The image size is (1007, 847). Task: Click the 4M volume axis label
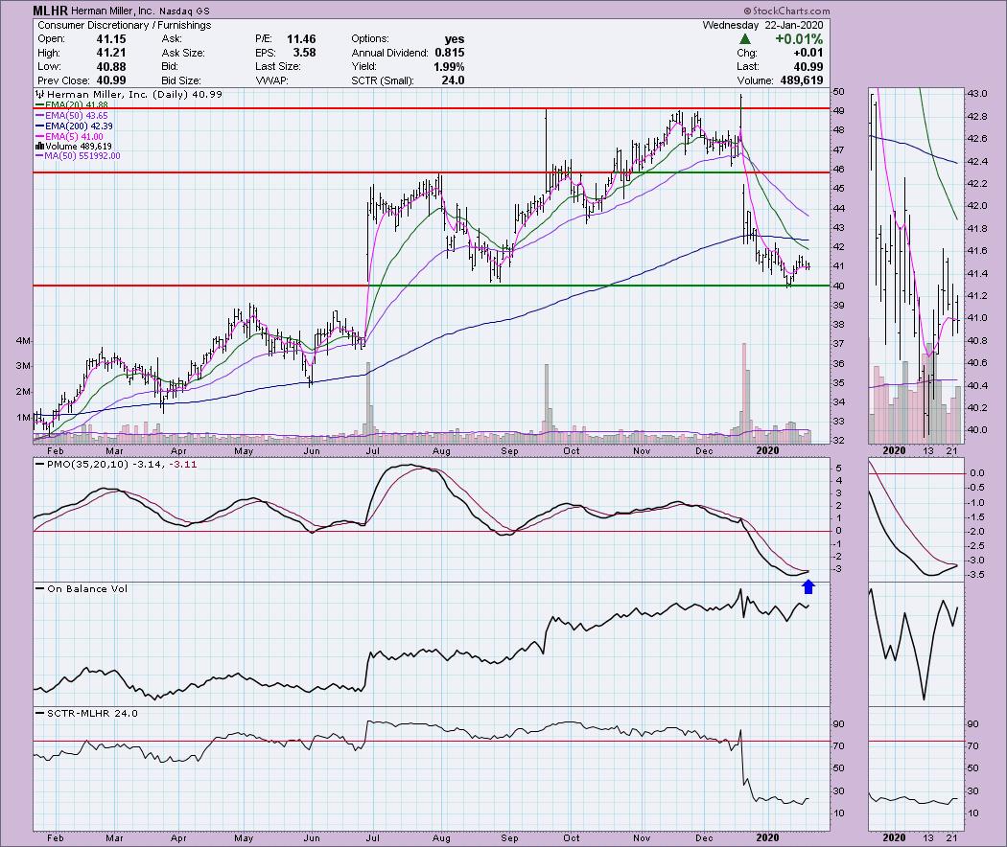(22, 341)
